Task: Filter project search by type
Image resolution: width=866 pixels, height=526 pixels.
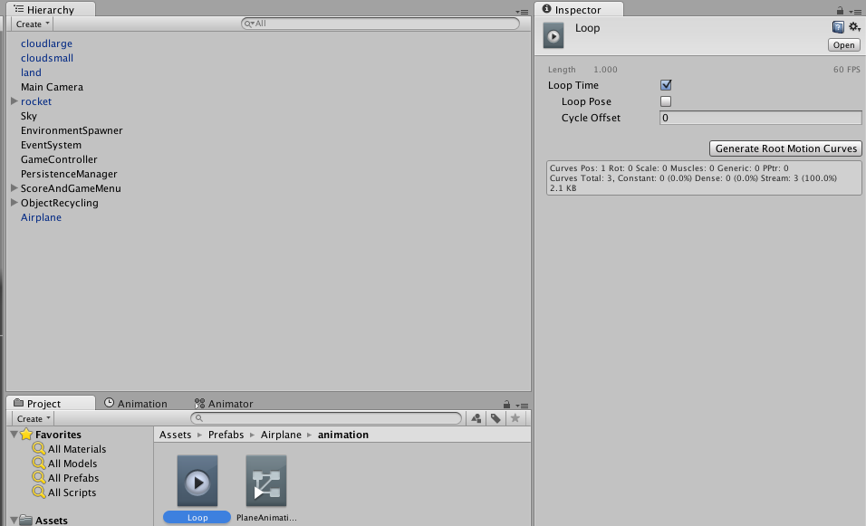Action: (x=476, y=418)
